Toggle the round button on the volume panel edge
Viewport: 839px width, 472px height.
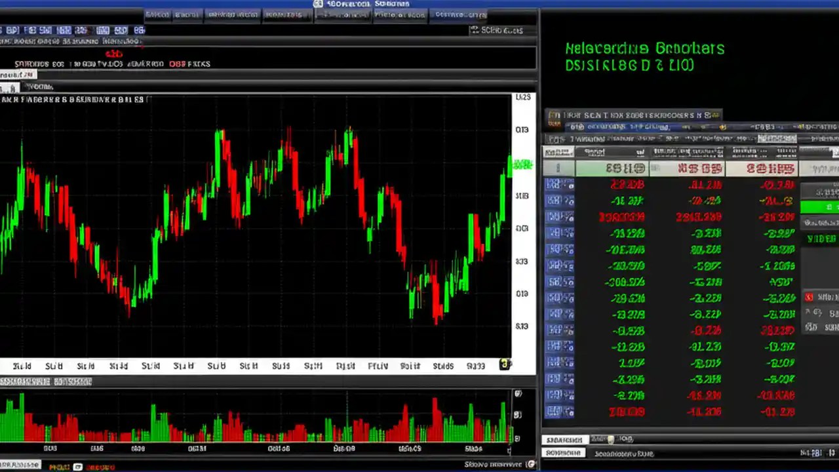(x=517, y=413)
